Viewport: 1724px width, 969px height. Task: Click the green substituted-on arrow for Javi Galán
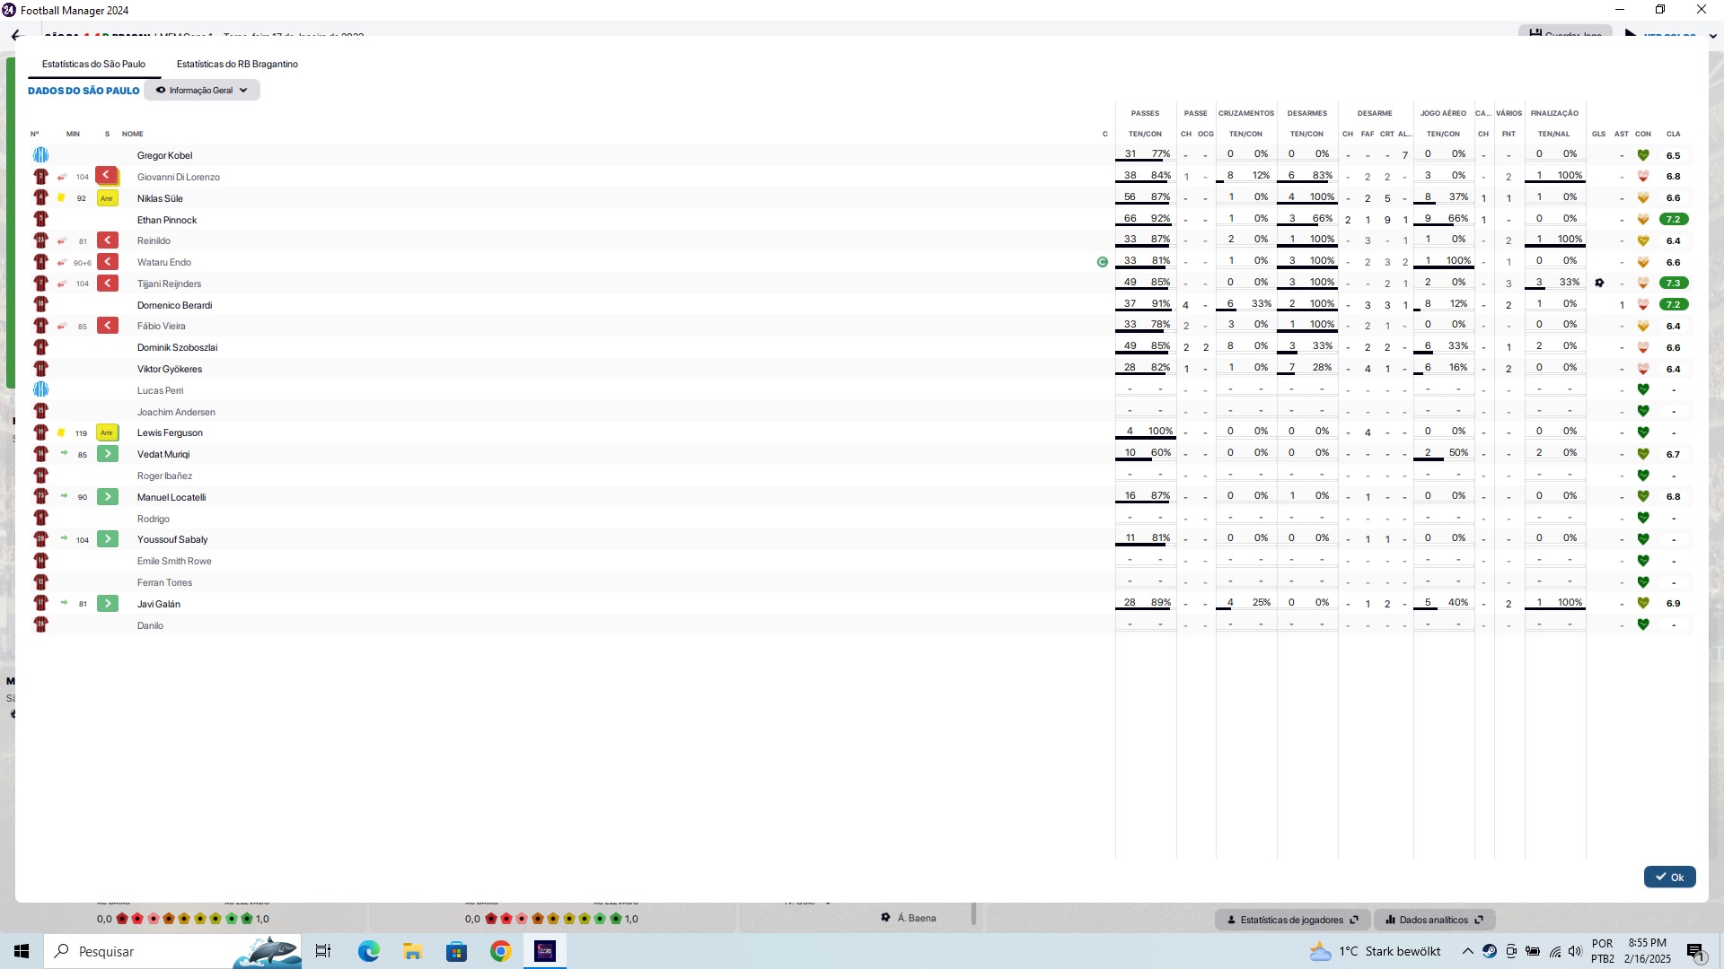pos(108,604)
